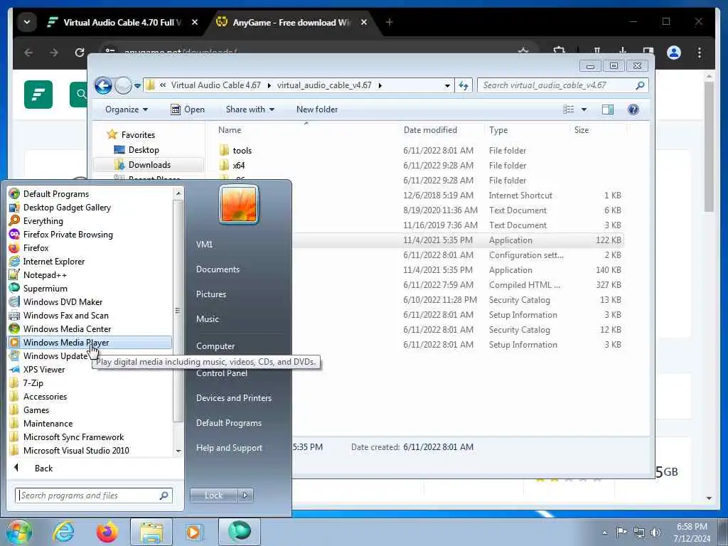Open the VM1 user folder

pyautogui.click(x=204, y=245)
